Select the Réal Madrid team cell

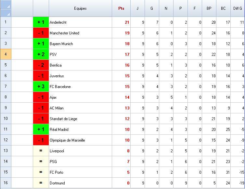80,130
